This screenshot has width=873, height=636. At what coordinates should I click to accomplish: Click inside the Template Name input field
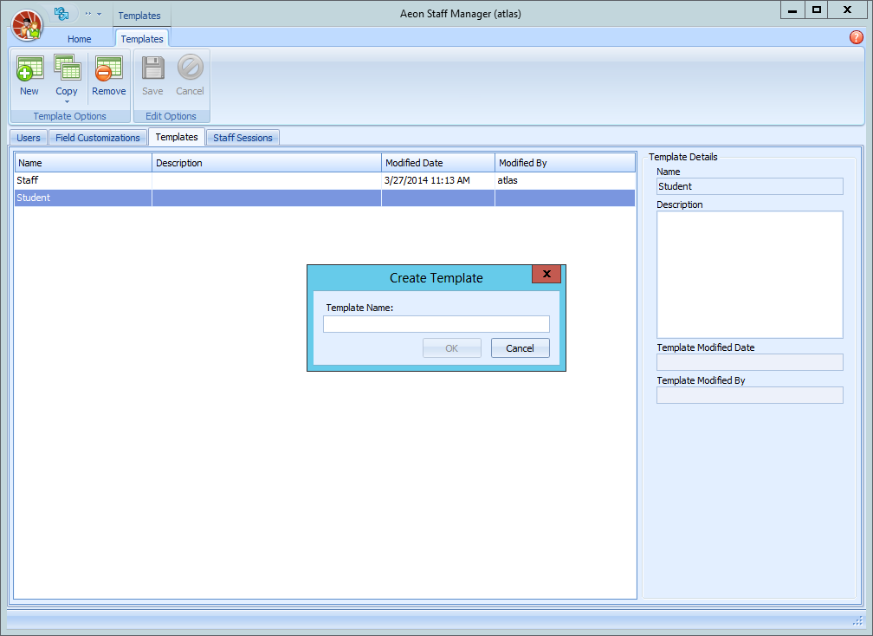click(x=436, y=323)
